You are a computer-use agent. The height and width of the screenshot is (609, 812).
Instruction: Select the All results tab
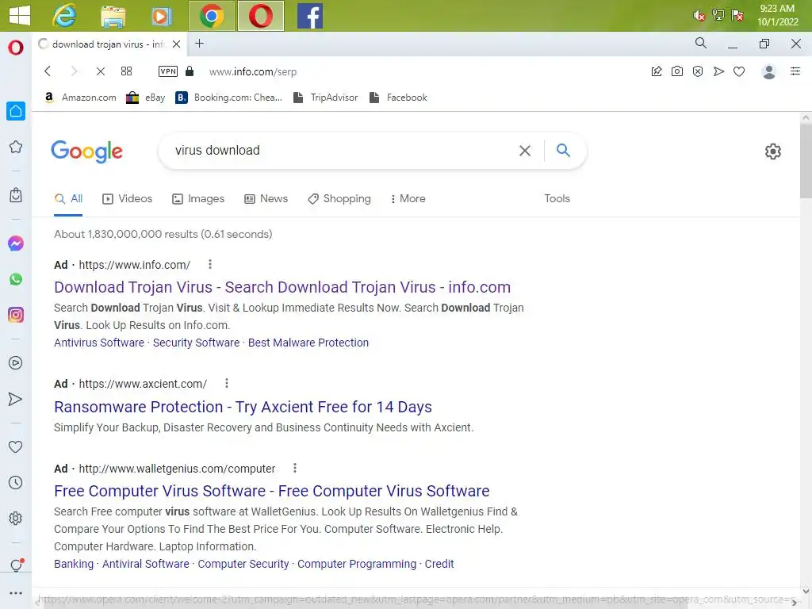68,199
